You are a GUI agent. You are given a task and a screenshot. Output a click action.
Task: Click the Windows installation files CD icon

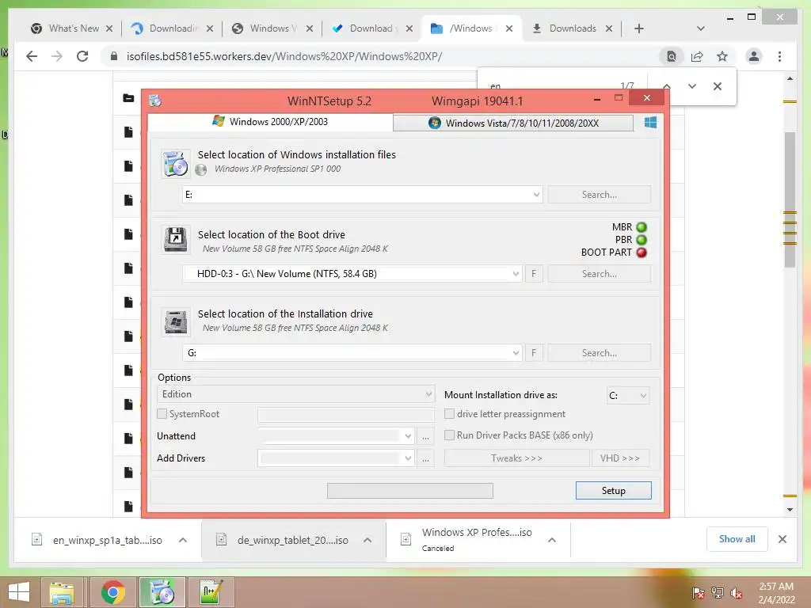175,164
